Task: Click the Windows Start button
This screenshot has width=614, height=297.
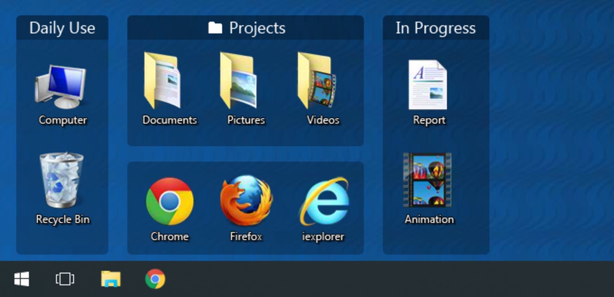Action: [x=21, y=279]
